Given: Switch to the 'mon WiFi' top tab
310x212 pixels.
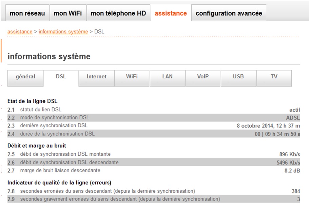Looking at the screenshot, I should (x=68, y=13).
